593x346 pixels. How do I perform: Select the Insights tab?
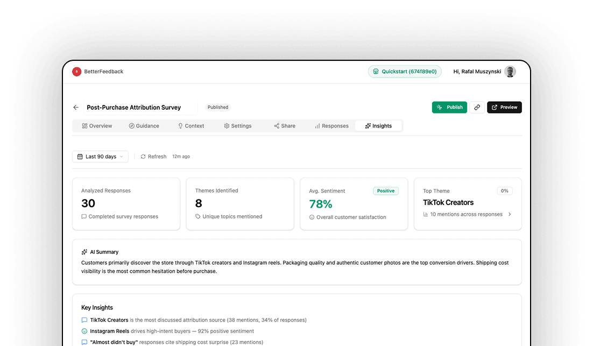click(378, 126)
